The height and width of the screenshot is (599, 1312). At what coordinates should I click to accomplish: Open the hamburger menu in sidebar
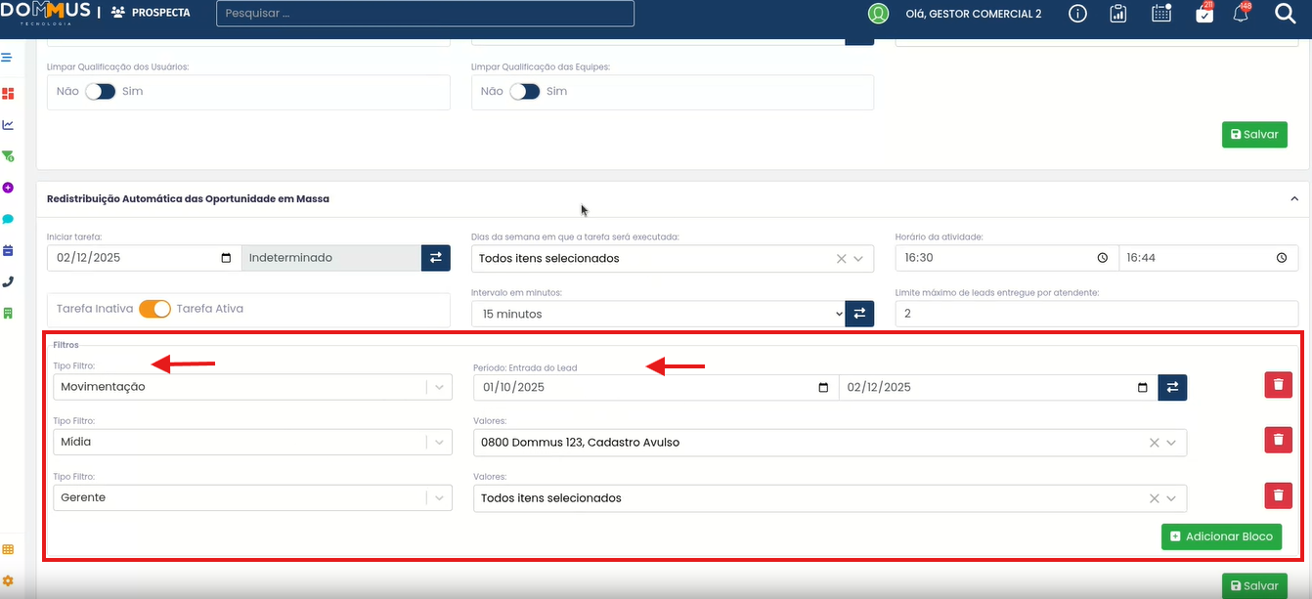tap(7, 58)
